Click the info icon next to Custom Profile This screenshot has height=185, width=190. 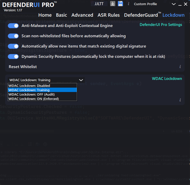128,4
